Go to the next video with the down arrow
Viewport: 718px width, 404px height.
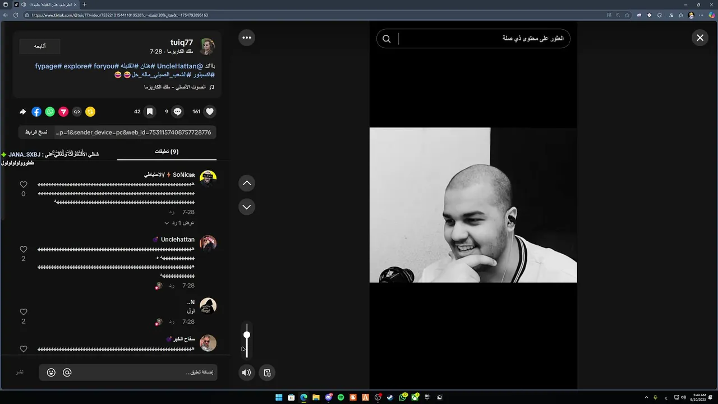pos(247,207)
